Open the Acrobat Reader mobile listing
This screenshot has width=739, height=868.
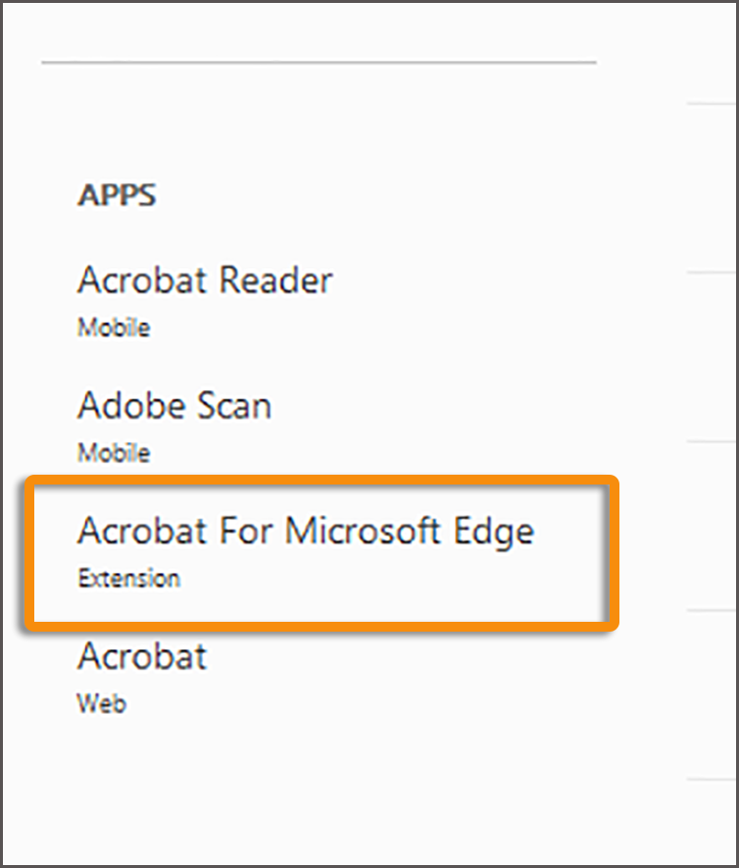pyautogui.click(x=205, y=281)
